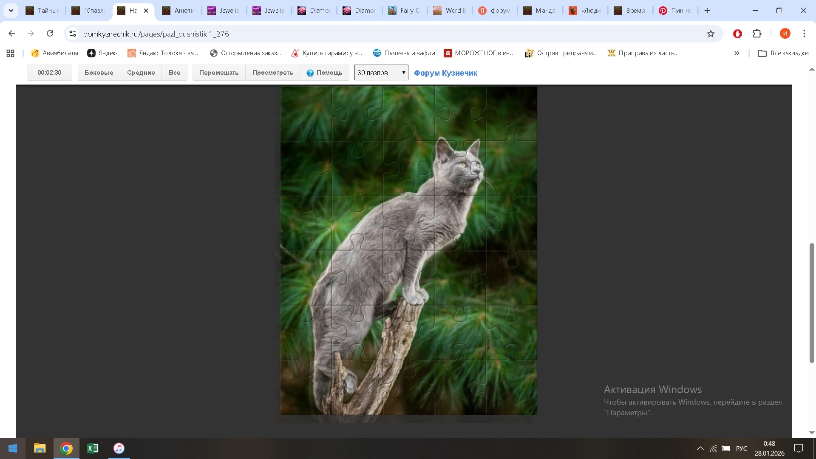Open Excel from the taskbar
816x459 pixels.
coord(92,448)
